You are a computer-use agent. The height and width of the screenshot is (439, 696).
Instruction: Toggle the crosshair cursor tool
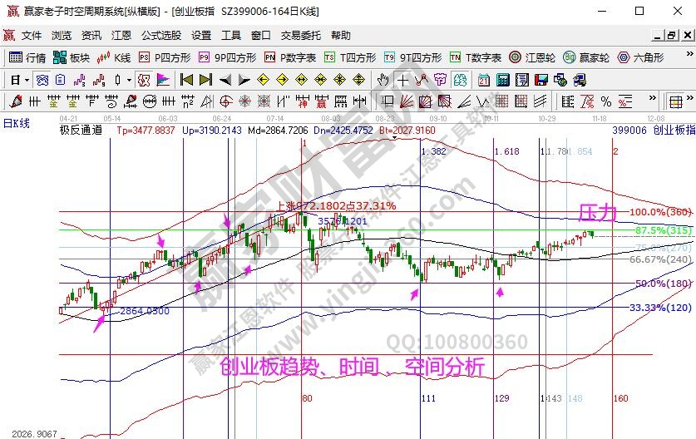coord(403,80)
